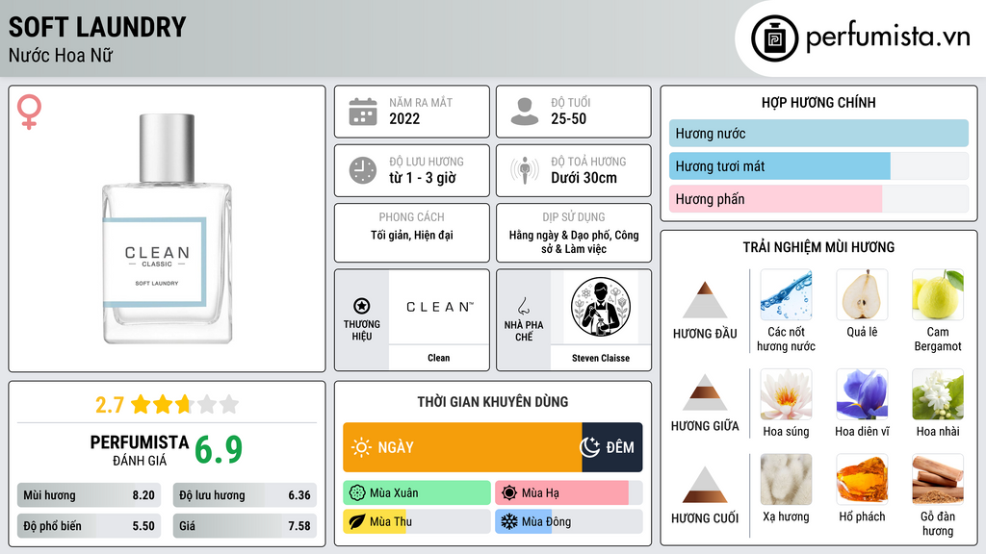Click the style text Tối giản, Hiện đại
Screen dimensions: 986x554
click(412, 235)
